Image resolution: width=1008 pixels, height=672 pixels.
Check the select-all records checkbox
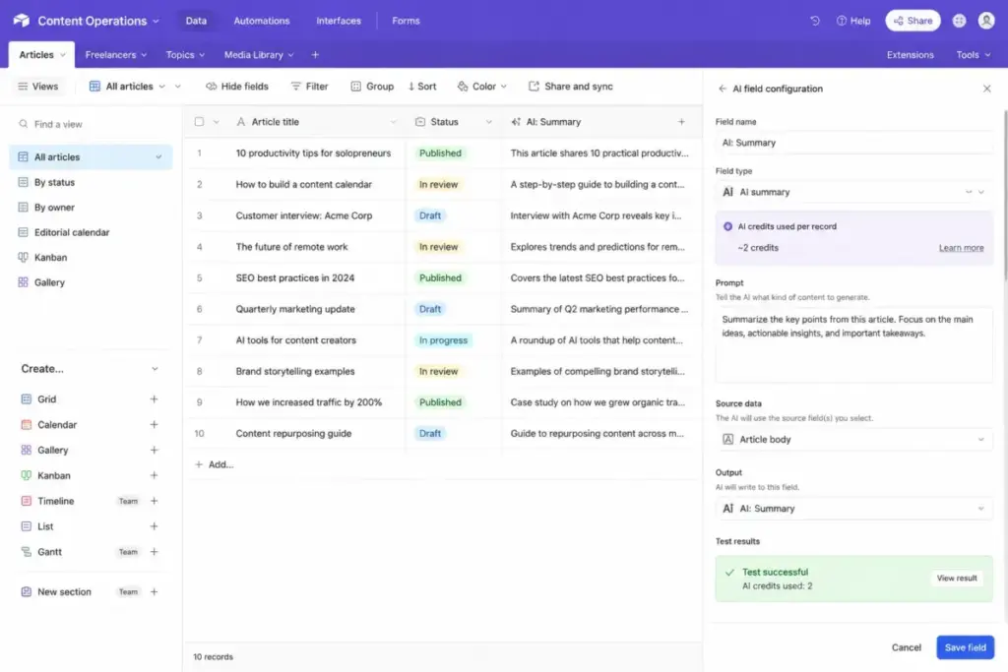[x=199, y=121]
